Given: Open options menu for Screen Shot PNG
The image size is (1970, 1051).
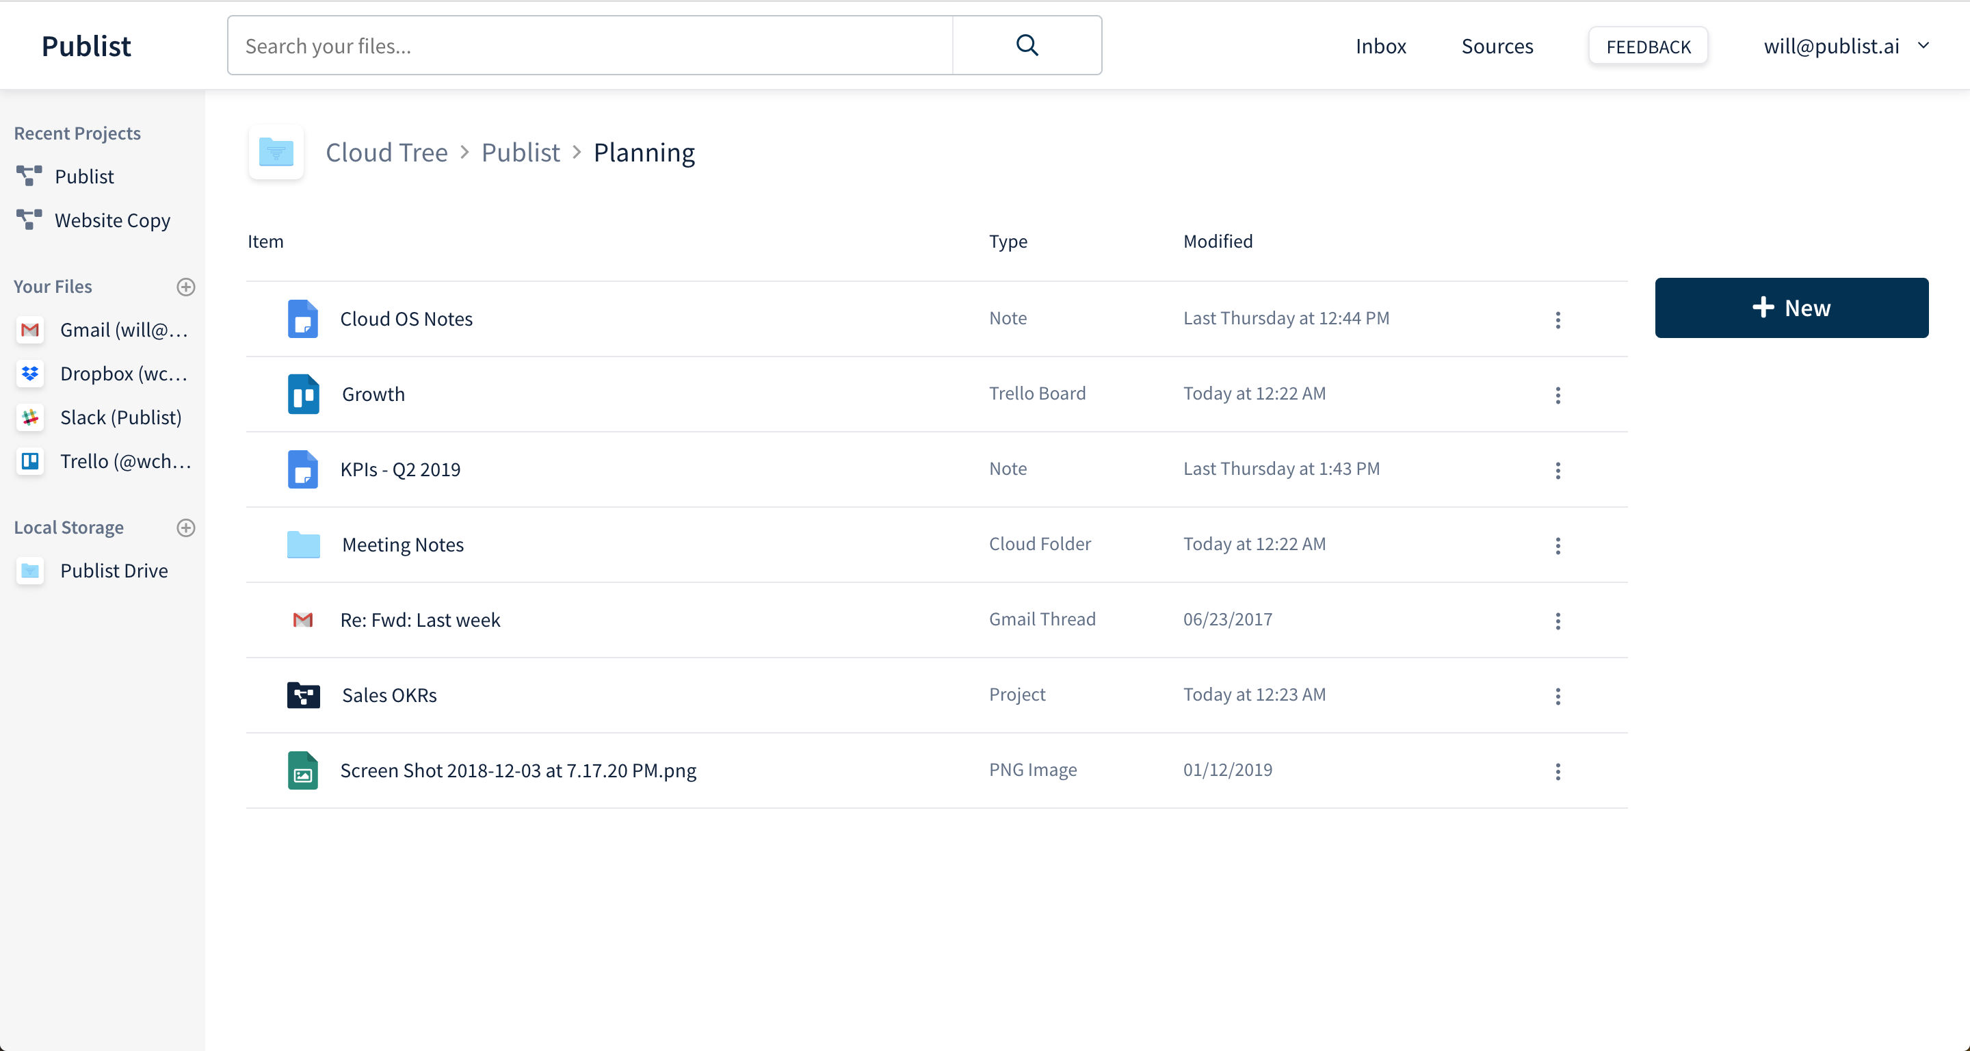Looking at the screenshot, I should [1557, 771].
